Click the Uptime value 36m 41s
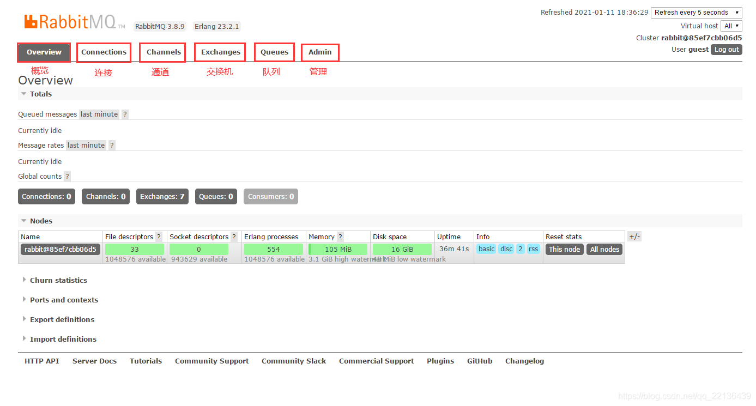The height and width of the screenshot is (406, 756). point(454,249)
